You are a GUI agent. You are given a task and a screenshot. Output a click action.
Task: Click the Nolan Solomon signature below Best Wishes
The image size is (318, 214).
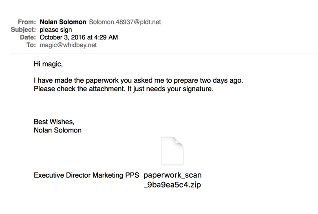pyautogui.click(x=57, y=130)
